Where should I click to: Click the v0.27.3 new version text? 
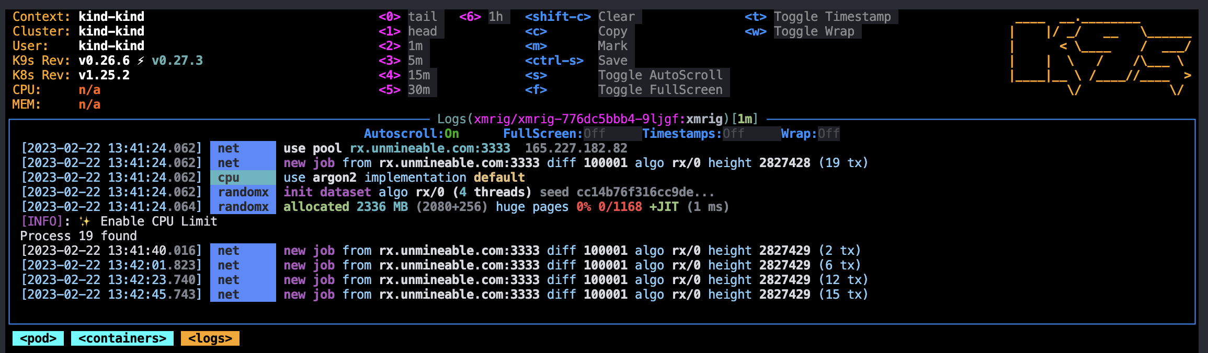(177, 61)
